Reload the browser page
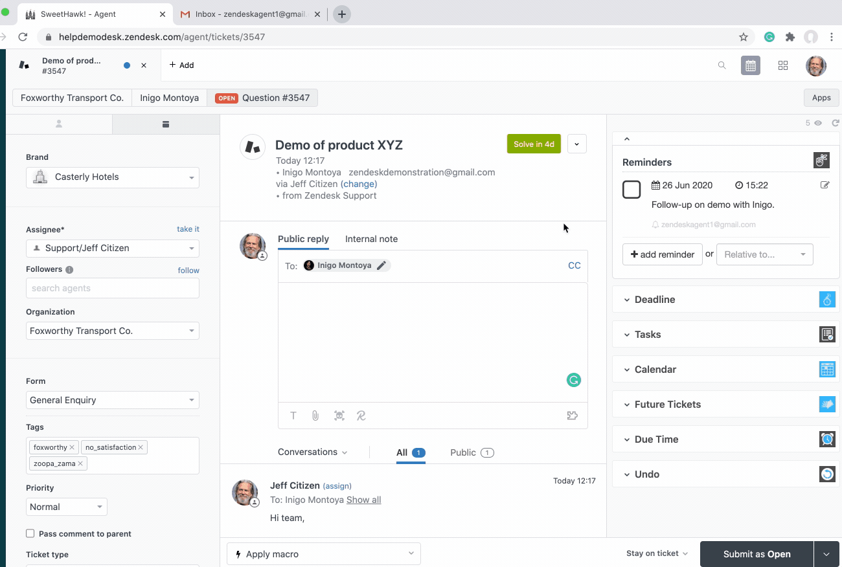Image resolution: width=842 pixels, height=567 pixels. (23, 37)
